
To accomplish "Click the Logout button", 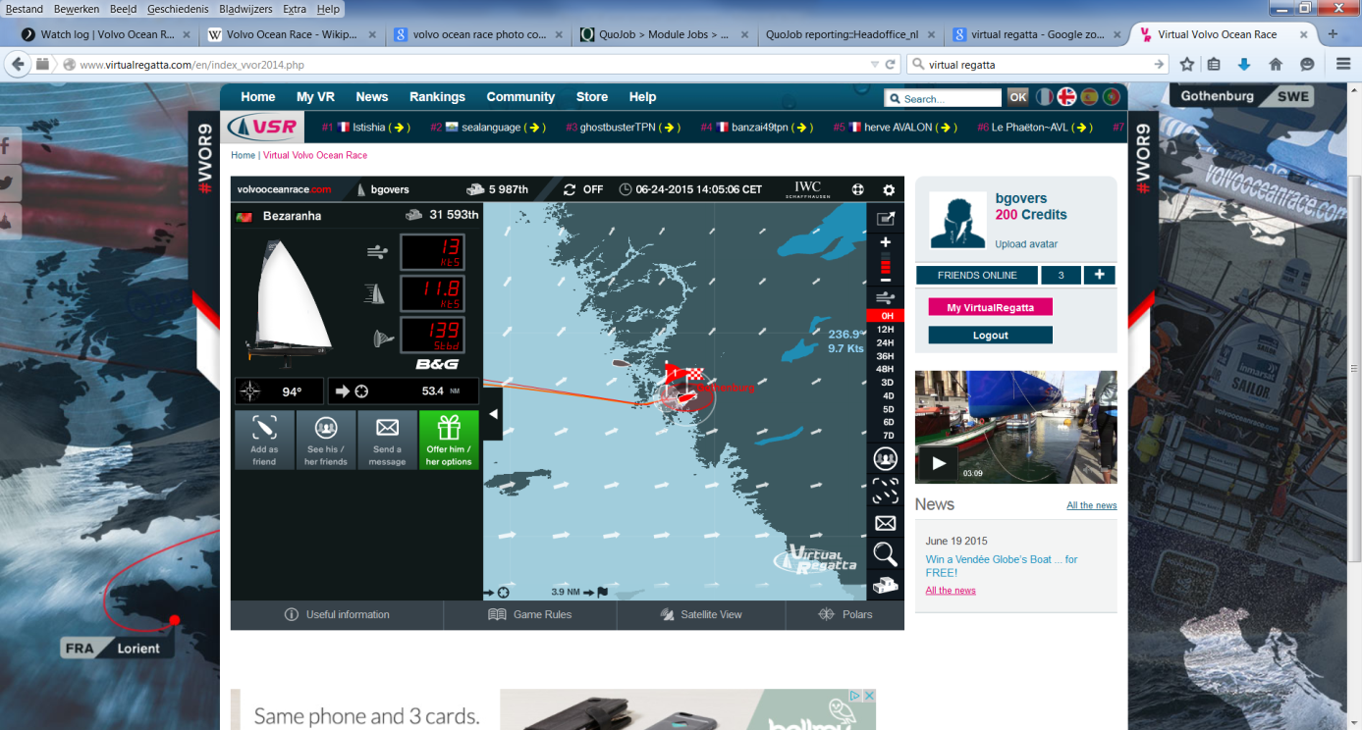I will click(x=990, y=336).
